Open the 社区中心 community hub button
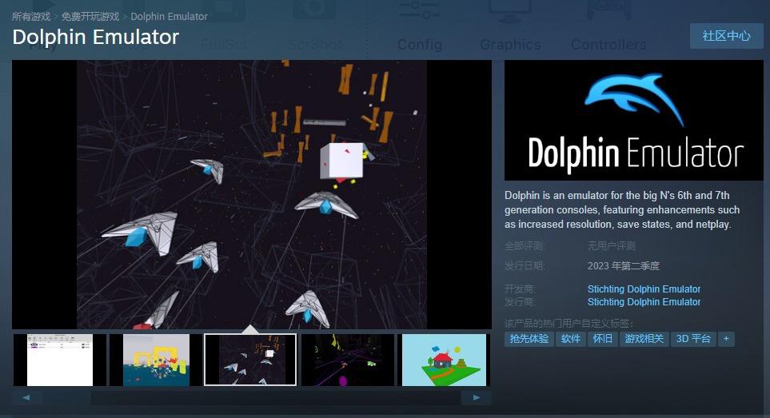770x418 pixels. coord(726,36)
